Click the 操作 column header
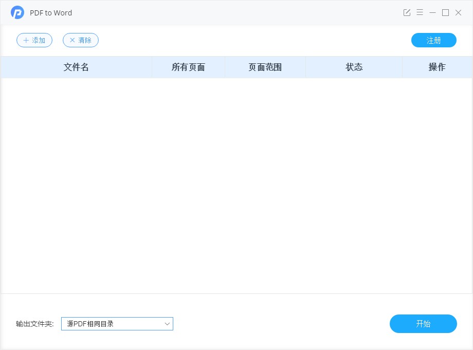This screenshot has width=473, height=350. click(x=438, y=67)
